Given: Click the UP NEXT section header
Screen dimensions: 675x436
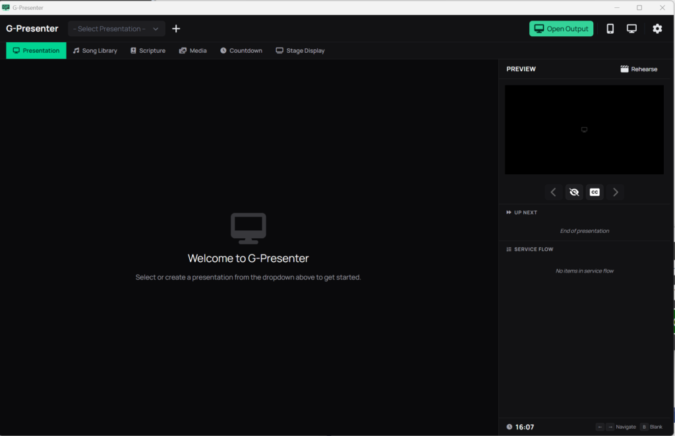Looking at the screenshot, I should [522, 212].
